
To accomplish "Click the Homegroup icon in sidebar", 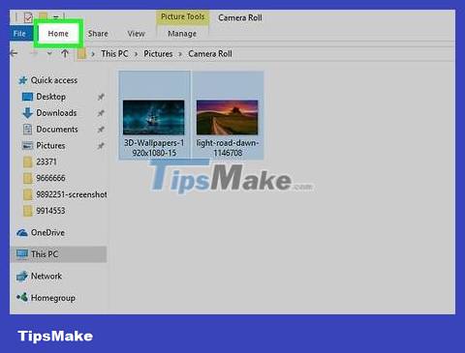I will (x=22, y=297).
